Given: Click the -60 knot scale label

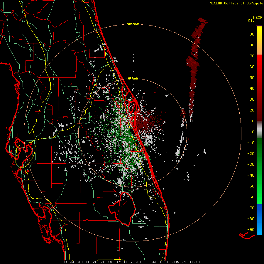Looking at the screenshot, I should [x=251, y=197].
